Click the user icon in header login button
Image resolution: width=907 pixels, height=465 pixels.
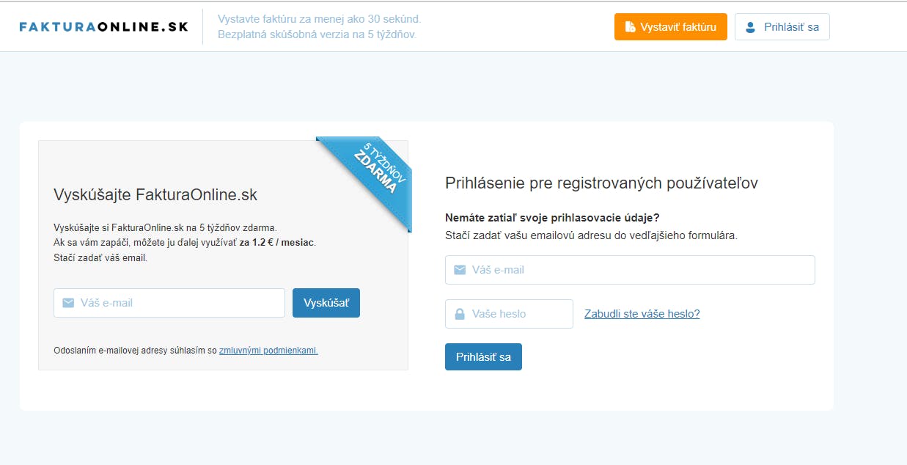(750, 28)
